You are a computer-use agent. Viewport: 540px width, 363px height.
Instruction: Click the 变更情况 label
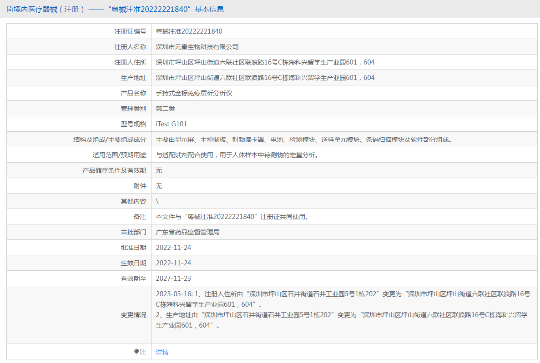coord(133,315)
